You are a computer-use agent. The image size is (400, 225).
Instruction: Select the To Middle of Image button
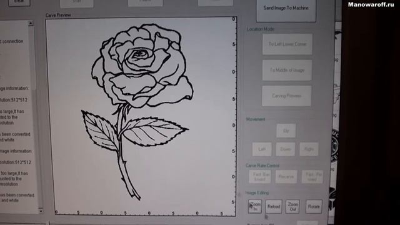click(287, 70)
